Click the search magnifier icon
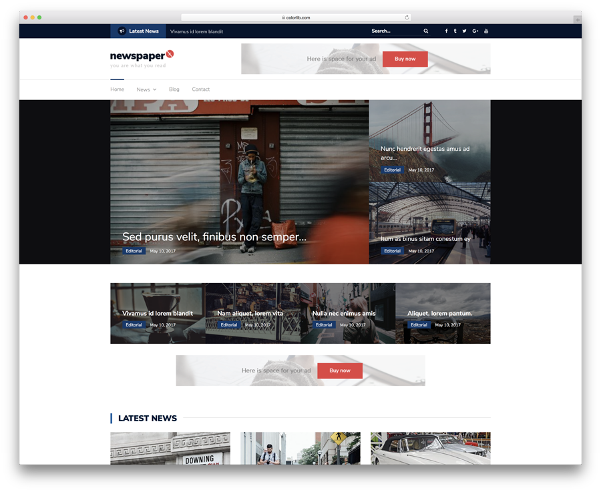This screenshot has height=492, width=601. [x=426, y=31]
